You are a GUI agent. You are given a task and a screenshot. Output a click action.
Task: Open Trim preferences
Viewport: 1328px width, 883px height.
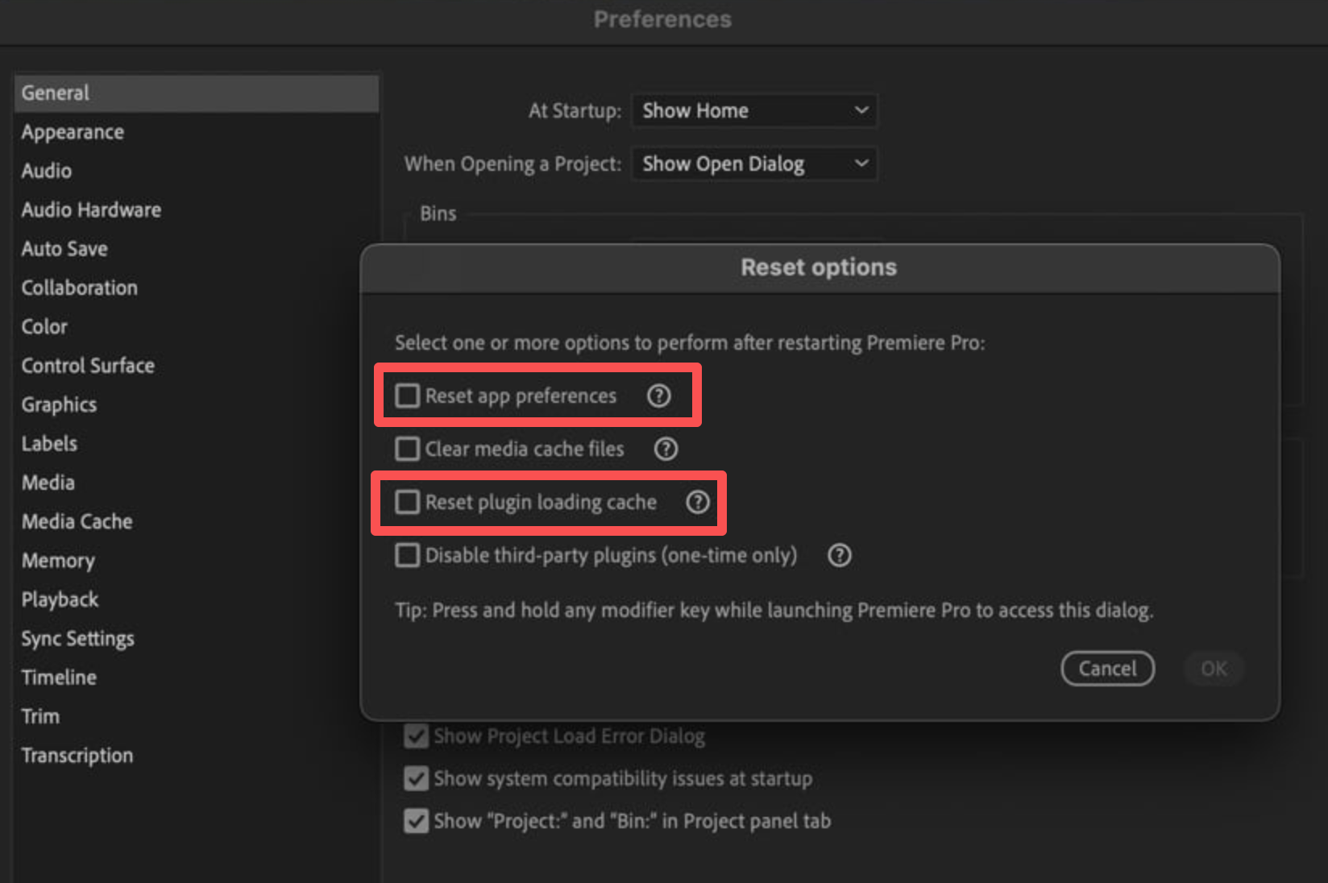(x=40, y=716)
